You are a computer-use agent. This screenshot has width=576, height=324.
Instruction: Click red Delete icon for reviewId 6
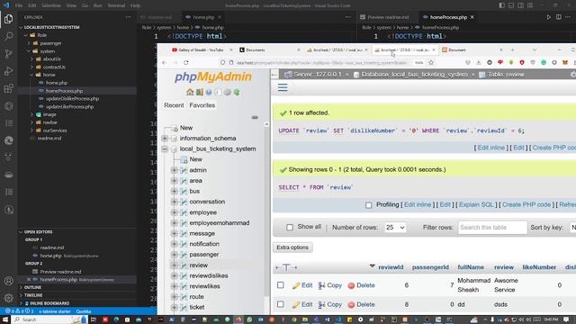pyautogui.click(x=351, y=285)
